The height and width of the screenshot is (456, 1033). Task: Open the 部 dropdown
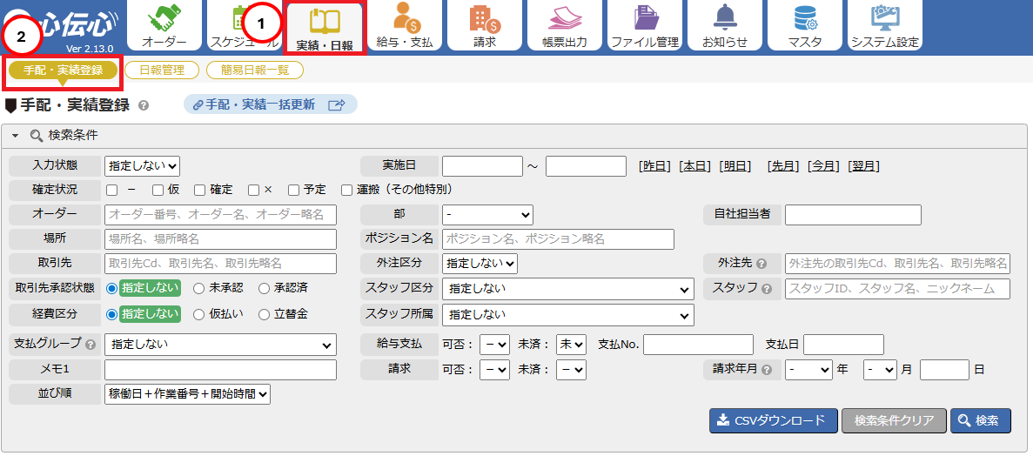click(487, 215)
